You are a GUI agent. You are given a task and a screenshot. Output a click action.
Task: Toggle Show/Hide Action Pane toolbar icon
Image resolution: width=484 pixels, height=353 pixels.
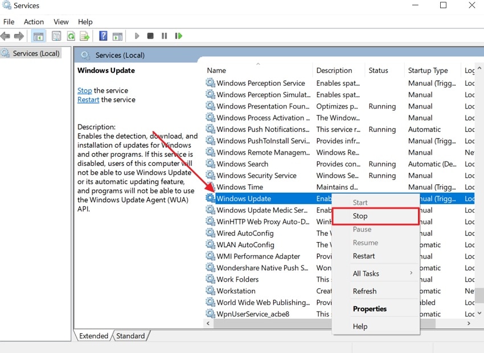coord(118,36)
